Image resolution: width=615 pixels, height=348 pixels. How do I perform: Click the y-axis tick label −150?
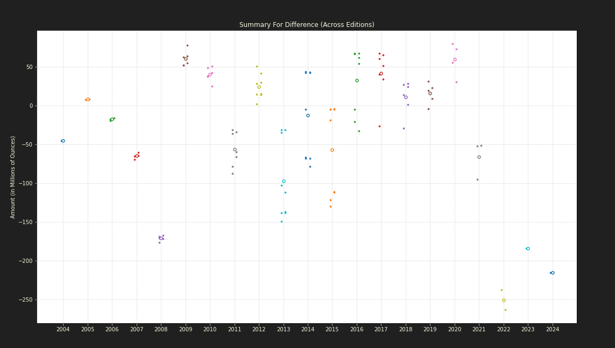click(x=26, y=222)
